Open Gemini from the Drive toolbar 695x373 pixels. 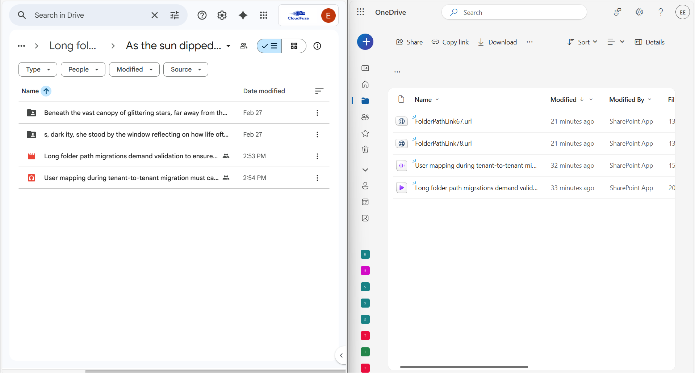(x=242, y=15)
